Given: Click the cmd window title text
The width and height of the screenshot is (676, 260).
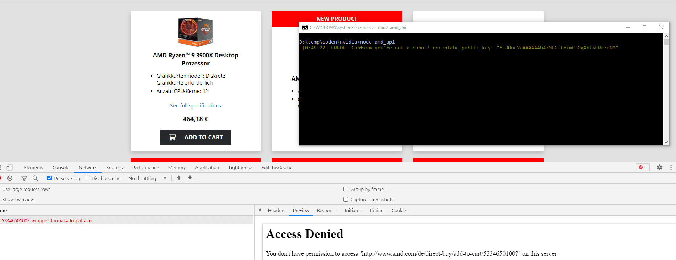Looking at the screenshot, I should (x=358, y=28).
